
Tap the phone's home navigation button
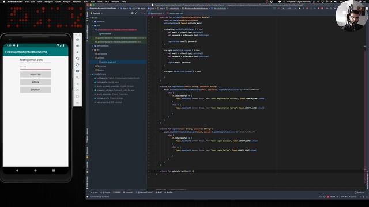click(35, 170)
